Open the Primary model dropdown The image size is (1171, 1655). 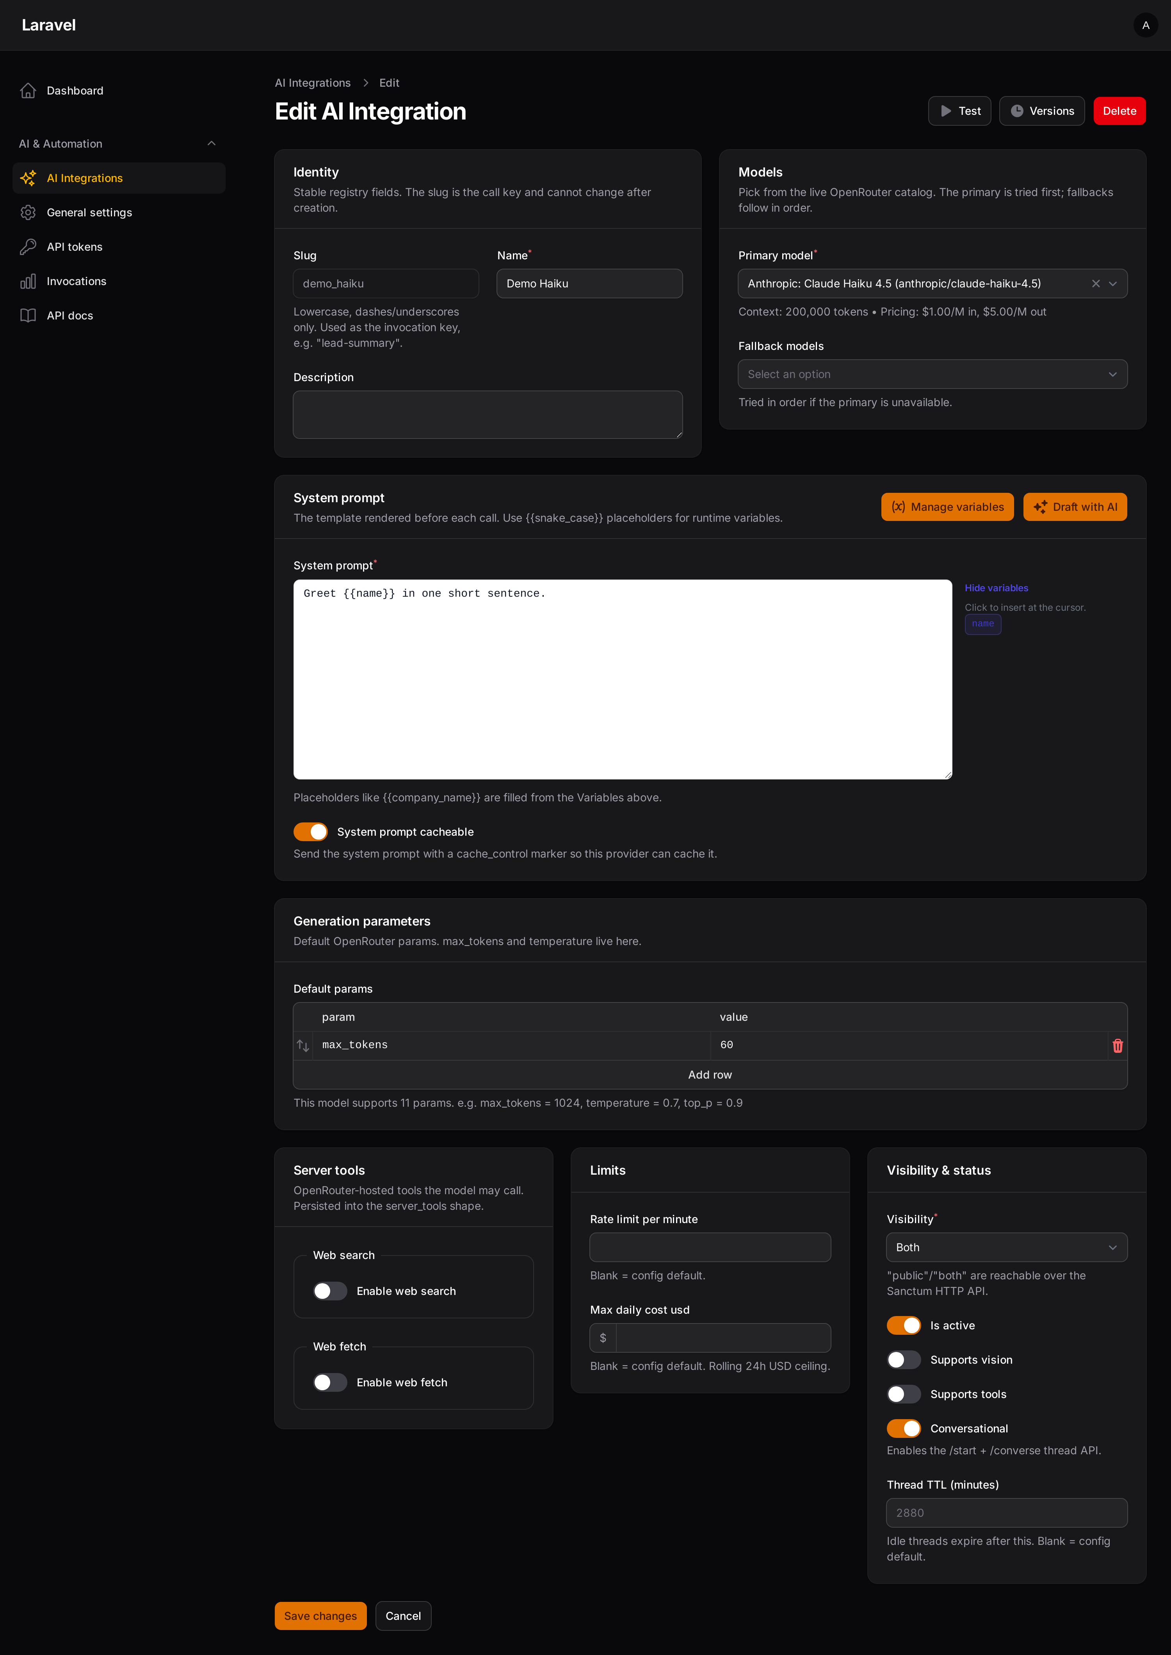pos(933,284)
